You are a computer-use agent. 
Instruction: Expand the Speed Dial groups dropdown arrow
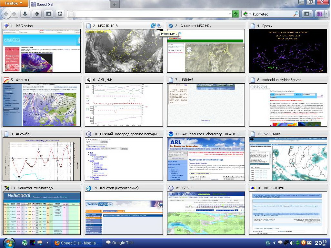click(326, 14)
